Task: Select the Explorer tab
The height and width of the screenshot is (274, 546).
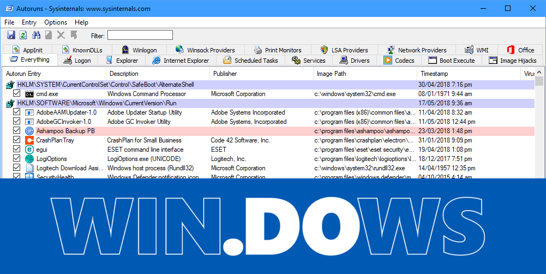Action: click(x=122, y=60)
